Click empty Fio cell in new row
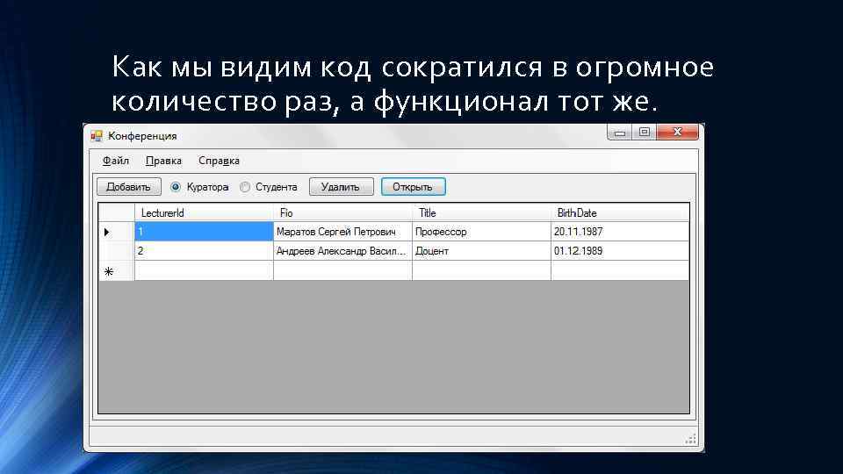843x474 pixels. click(x=342, y=271)
